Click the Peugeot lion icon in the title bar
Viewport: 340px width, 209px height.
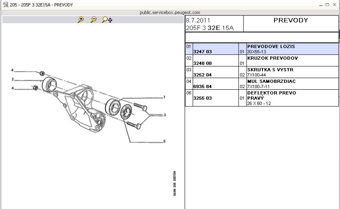point(4,4)
